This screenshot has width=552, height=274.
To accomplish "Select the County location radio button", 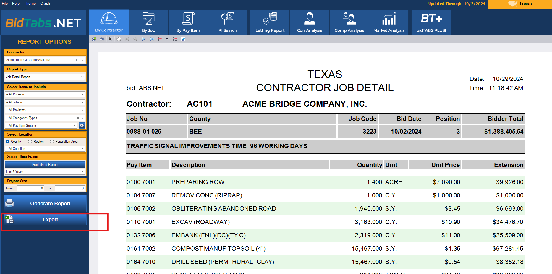I will pyautogui.click(x=8, y=142).
